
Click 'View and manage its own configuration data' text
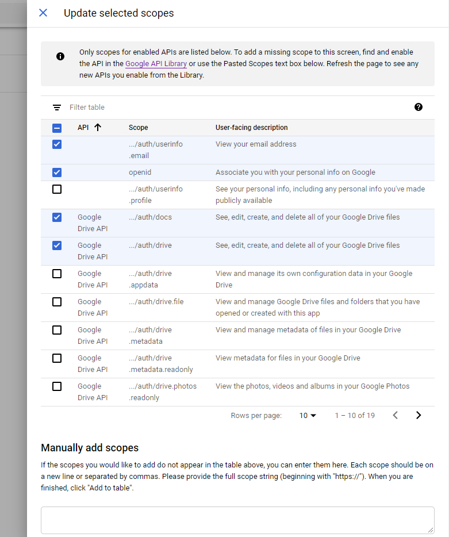[x=314, y=279]
